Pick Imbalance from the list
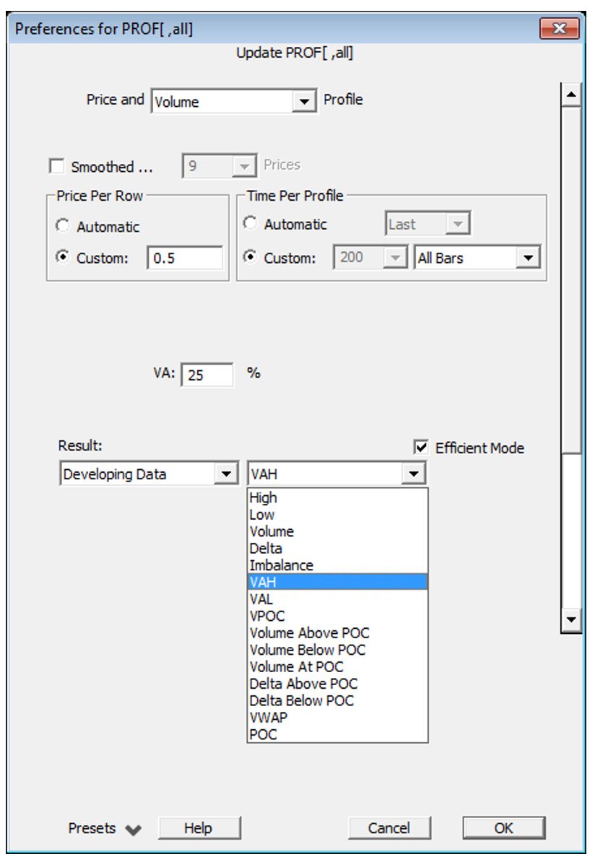 click(x=281, y=565)
